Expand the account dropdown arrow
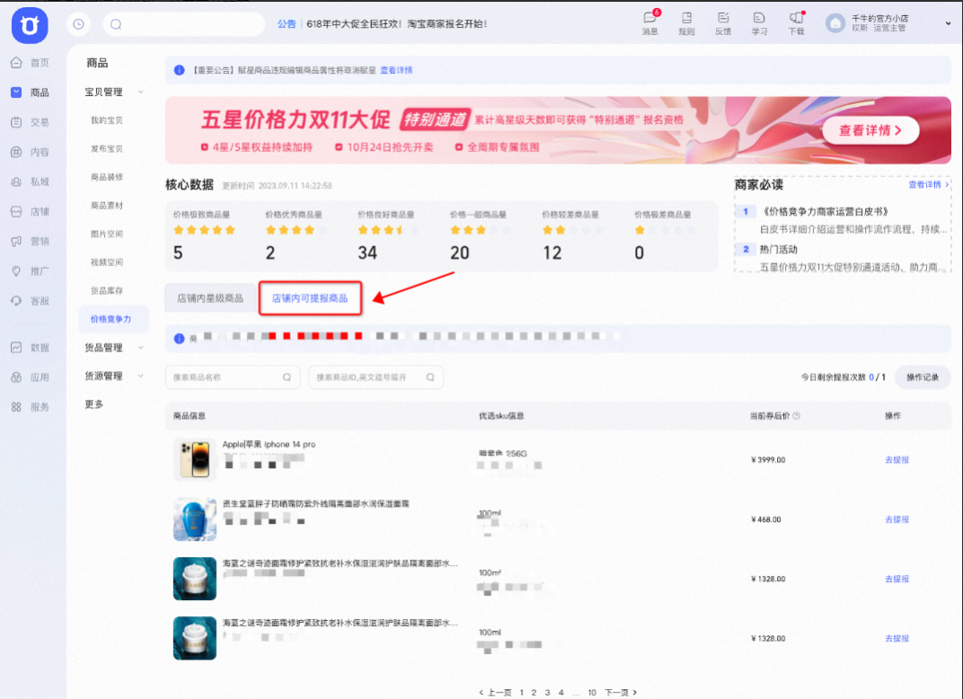The width and height of the screenshot is (963, 699). pos(948,23)
